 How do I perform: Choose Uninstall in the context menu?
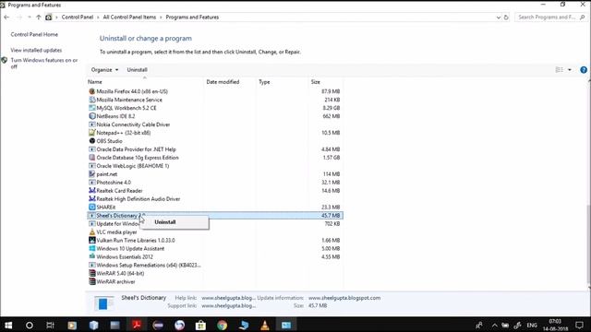click(x=175, y=222)
